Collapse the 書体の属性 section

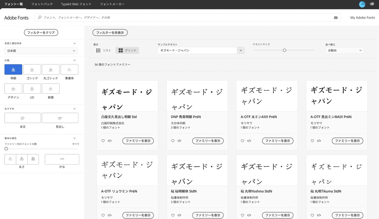point(74,138)
